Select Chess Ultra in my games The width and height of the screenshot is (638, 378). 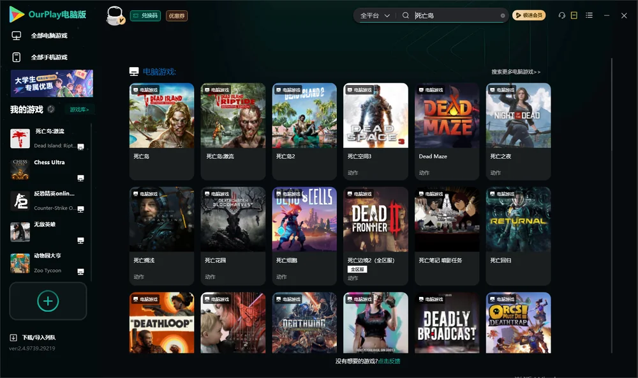pyautogui.click(x=48, y=170)
